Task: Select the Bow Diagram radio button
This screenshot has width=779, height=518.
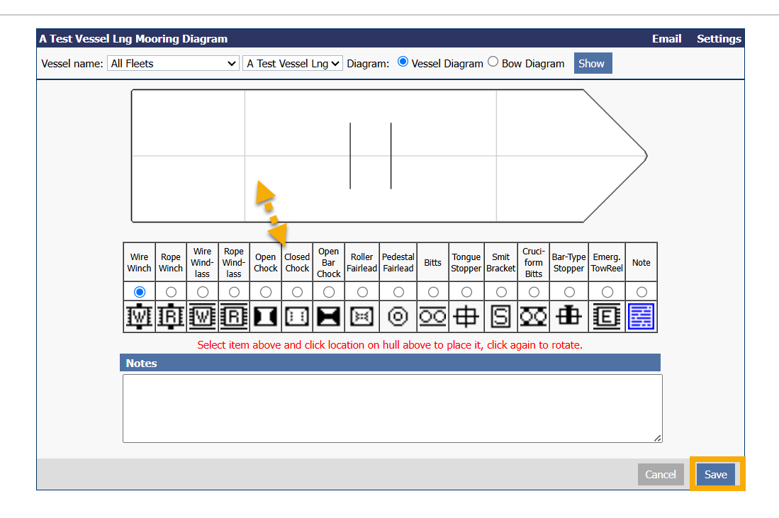Action: tap(493, 62)
